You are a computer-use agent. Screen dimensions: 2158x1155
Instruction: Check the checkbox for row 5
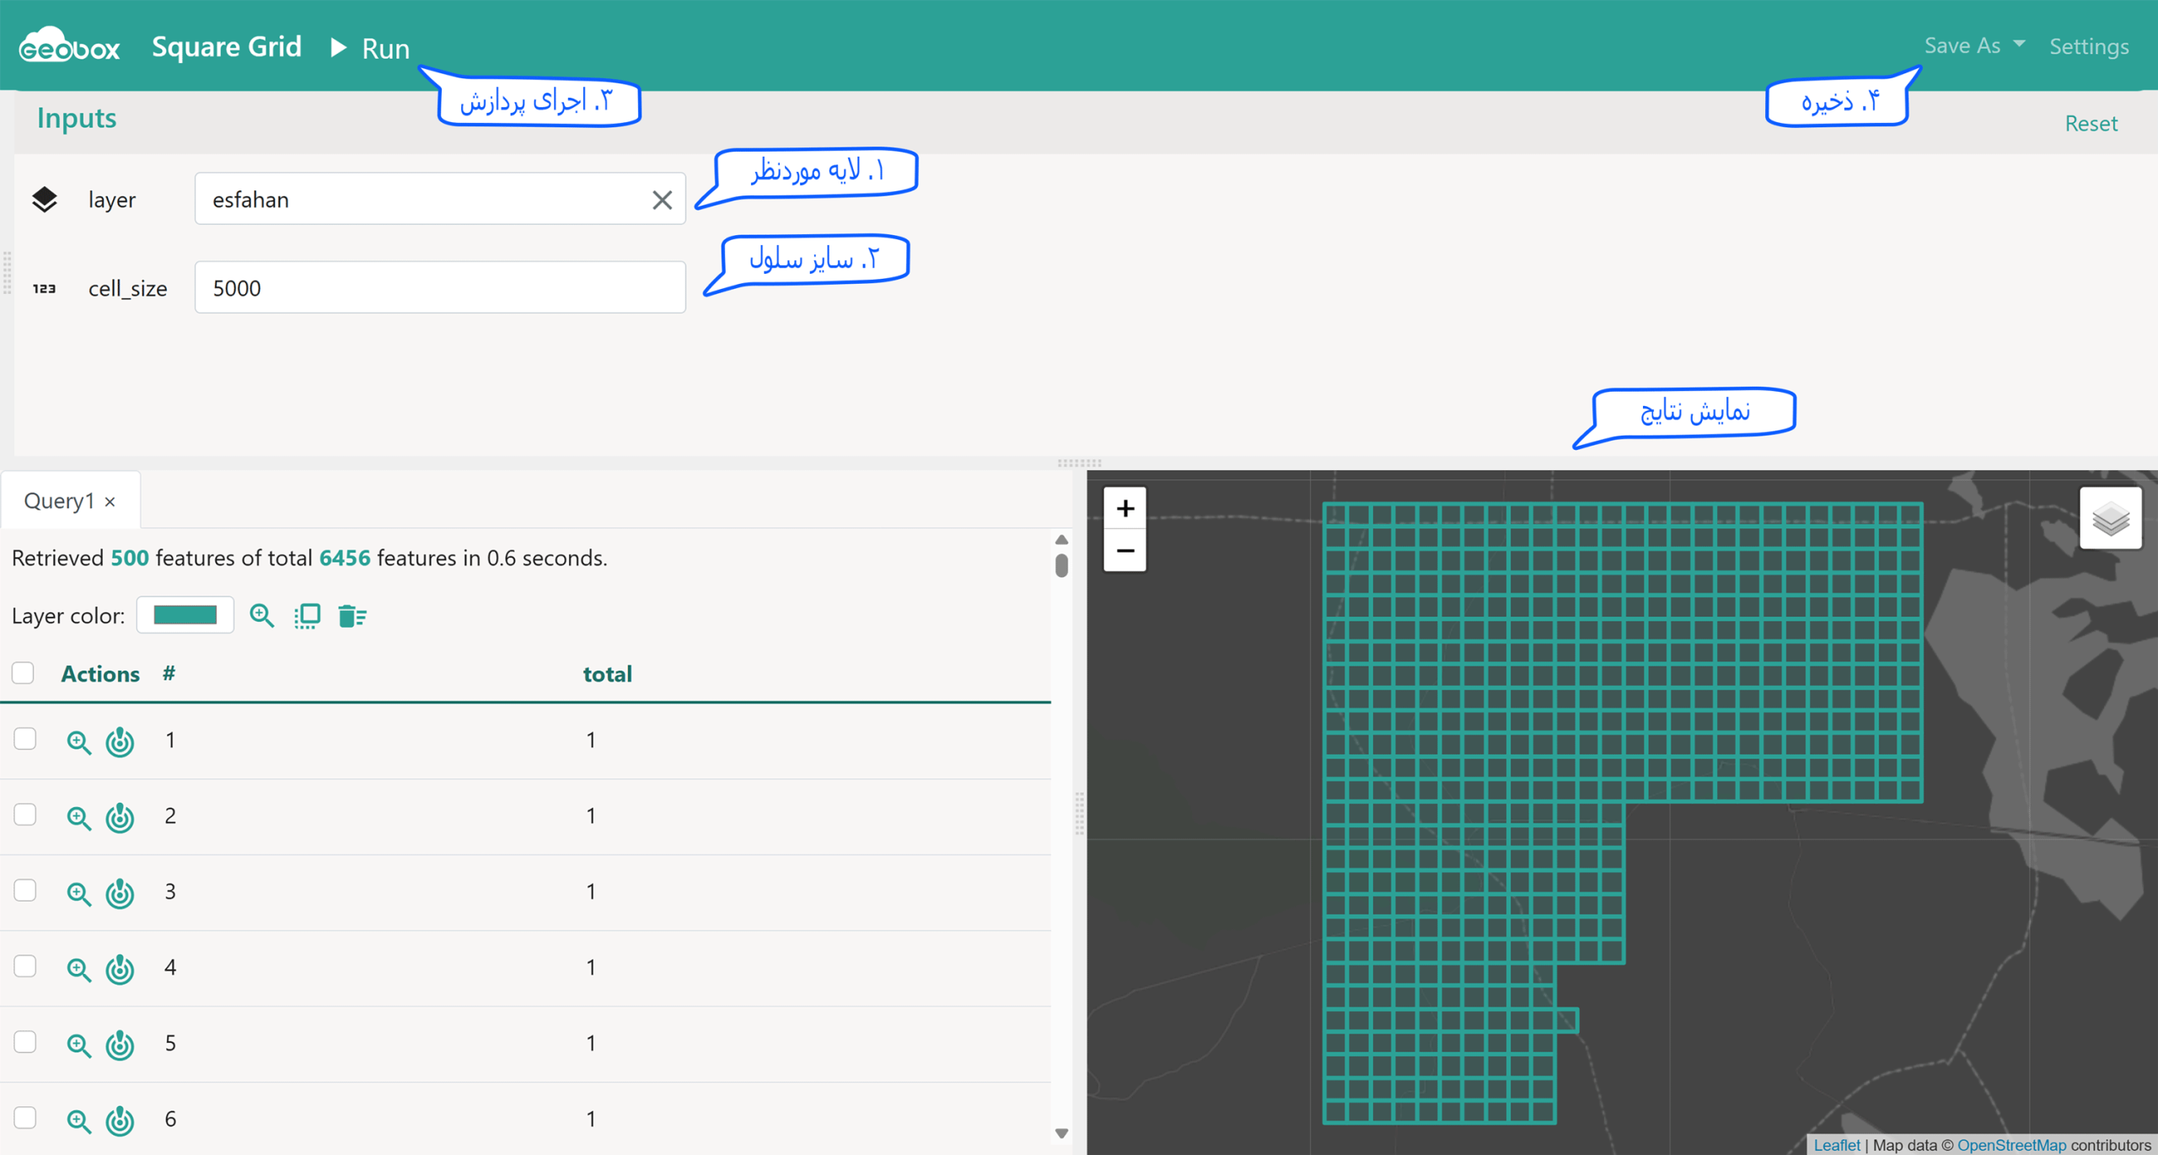pos(25,1042)
